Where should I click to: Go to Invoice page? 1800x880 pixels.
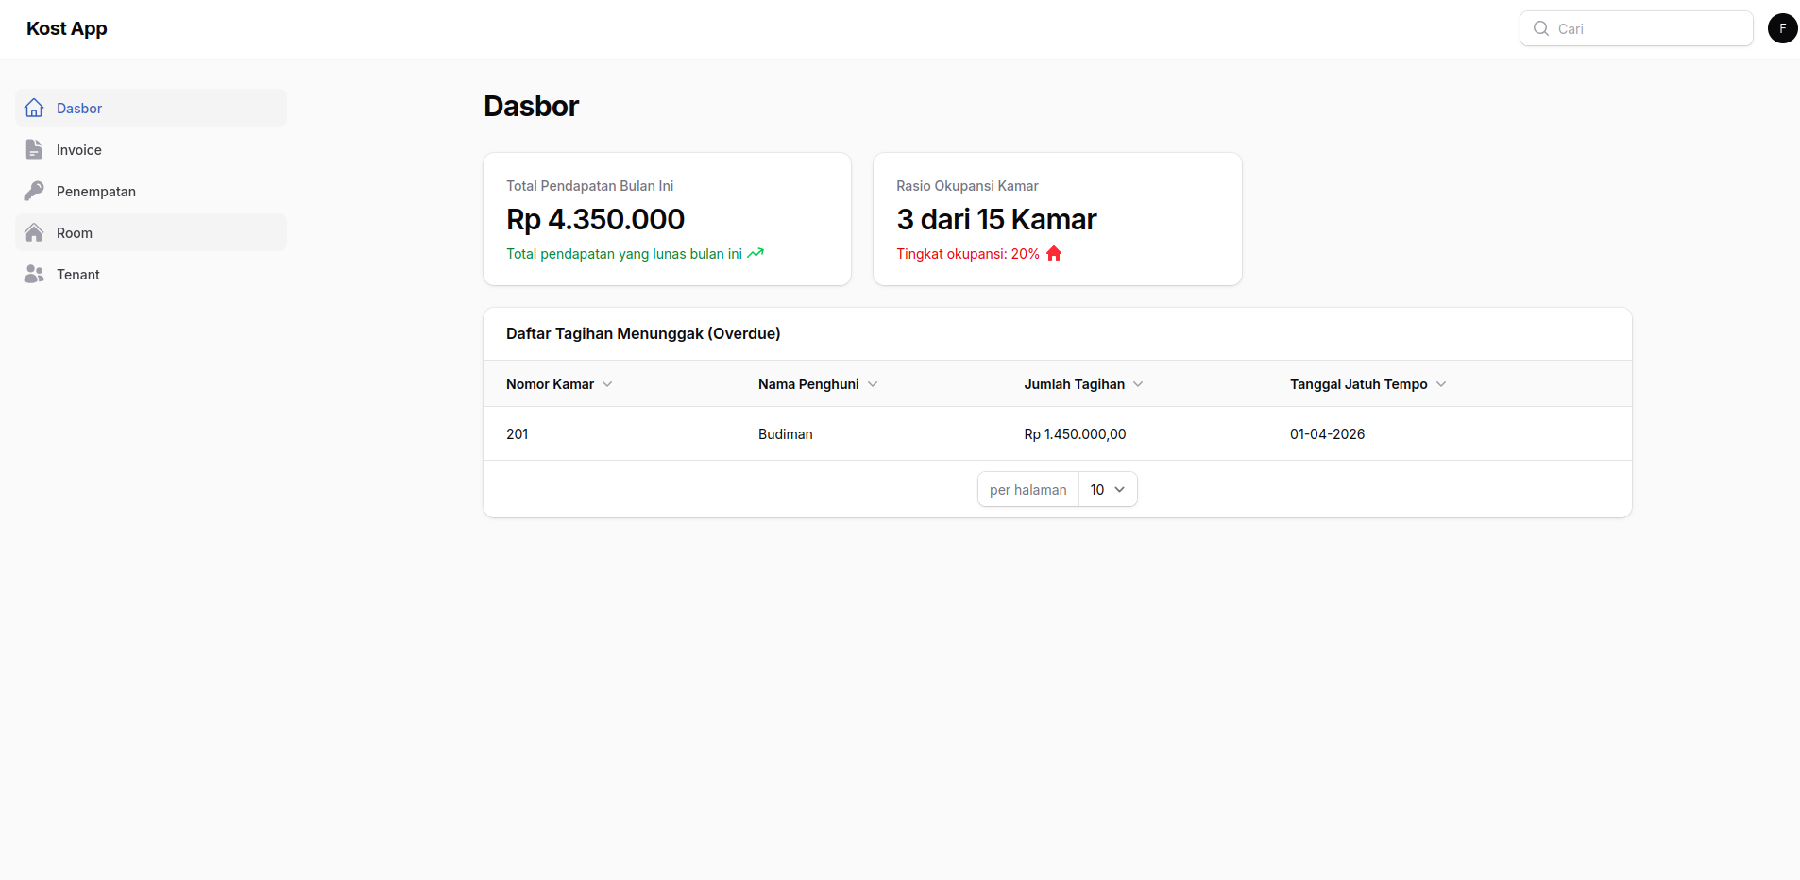coord(151,149)
